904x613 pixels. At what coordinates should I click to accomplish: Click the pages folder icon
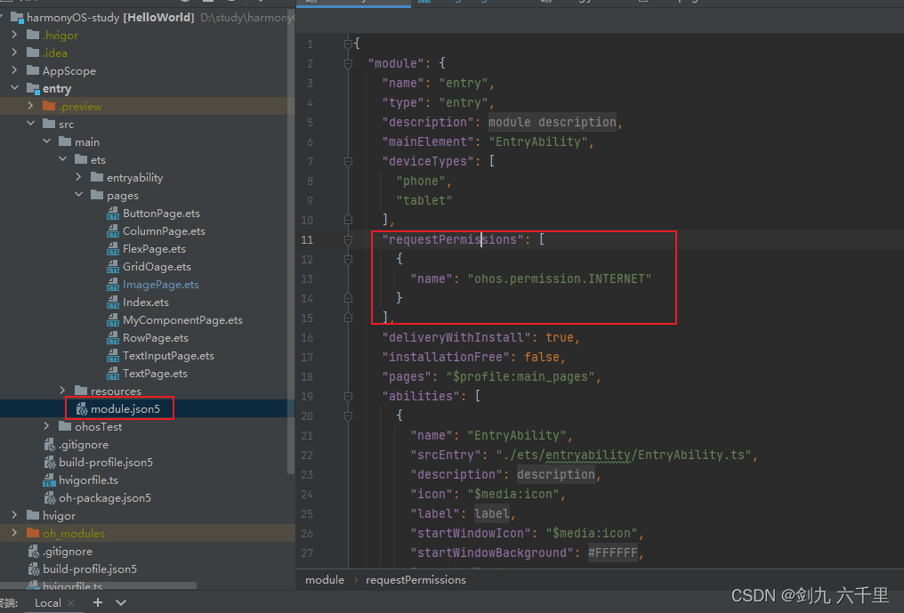[x=98, y=195]
